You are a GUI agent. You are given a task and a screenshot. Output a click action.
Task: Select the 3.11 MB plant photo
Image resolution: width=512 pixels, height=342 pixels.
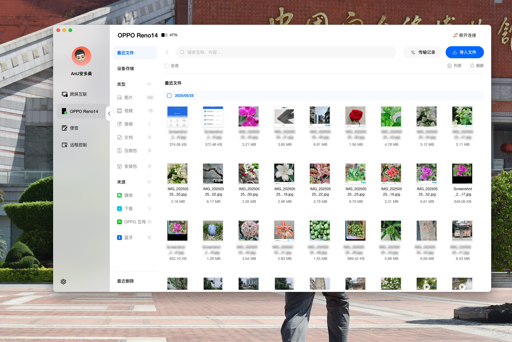pyautogui.click(x=462, y=117)
